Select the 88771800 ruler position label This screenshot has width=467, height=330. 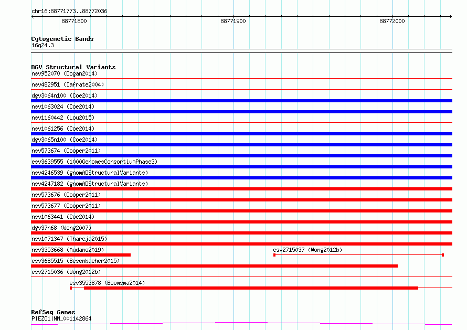click(74, 21)
